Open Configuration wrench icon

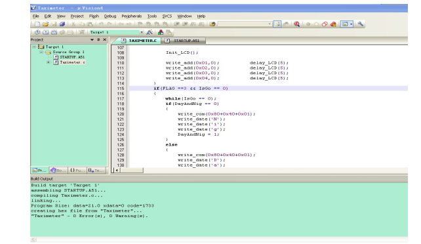click(x=361, y=24)
